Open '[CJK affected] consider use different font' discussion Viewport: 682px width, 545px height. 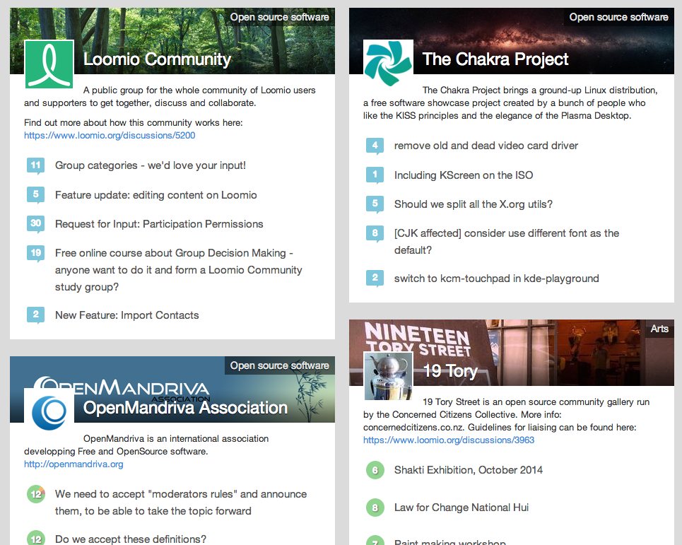(506, 242)
